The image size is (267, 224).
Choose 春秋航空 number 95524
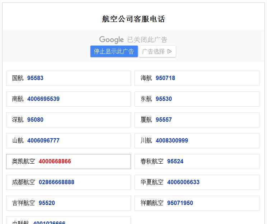[x=175, y=161]
